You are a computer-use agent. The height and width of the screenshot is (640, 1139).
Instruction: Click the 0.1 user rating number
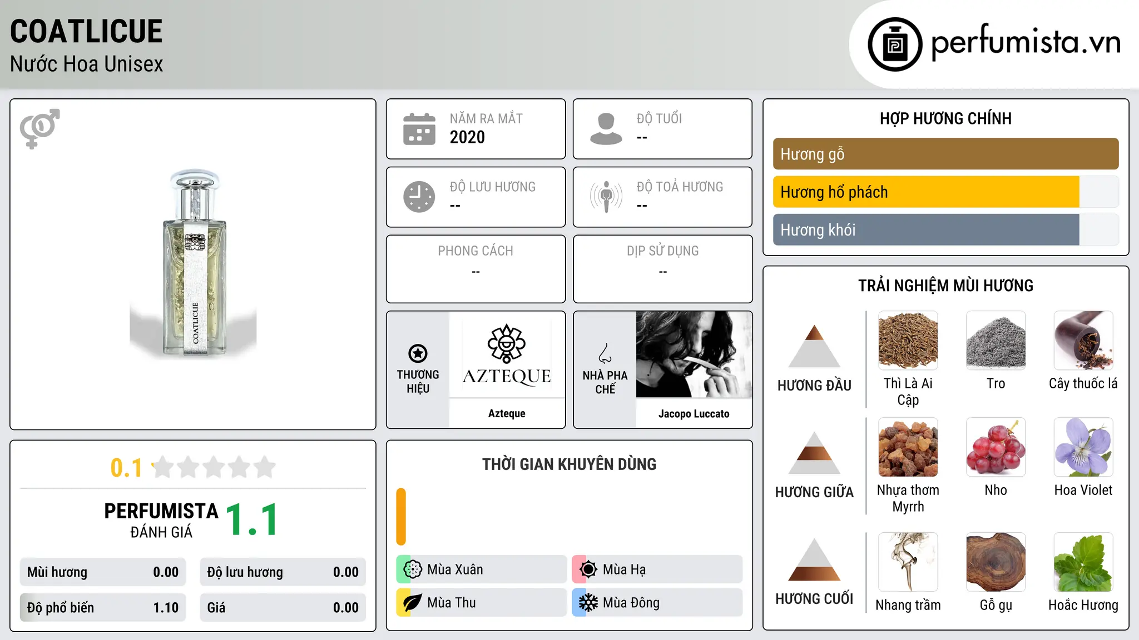tap(126, 468)
